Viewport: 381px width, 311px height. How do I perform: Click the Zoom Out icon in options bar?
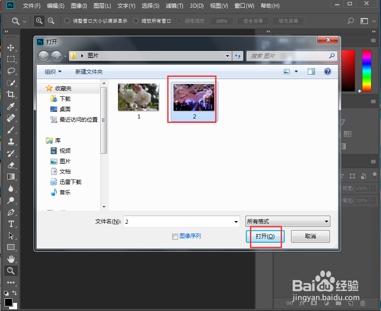50,21
